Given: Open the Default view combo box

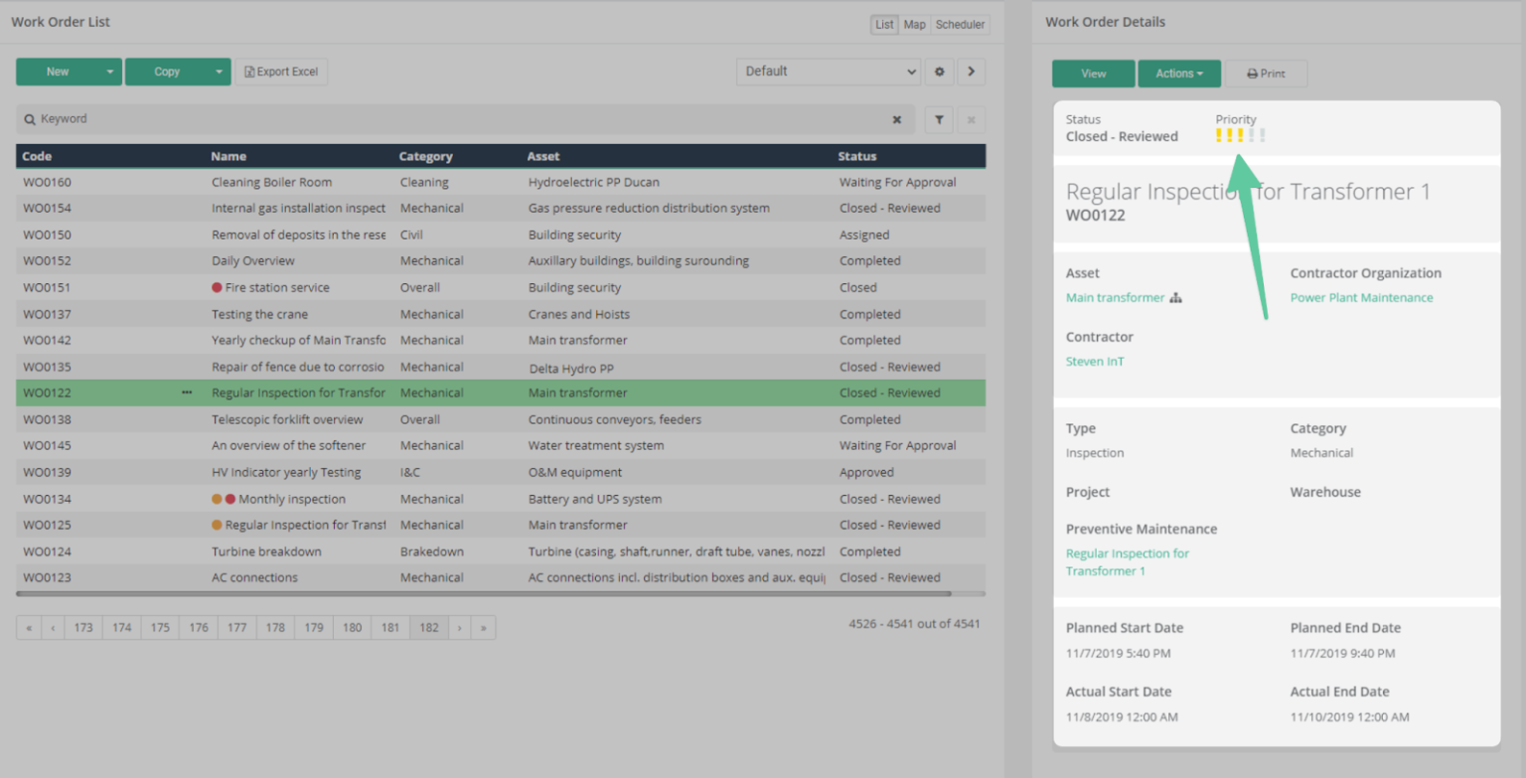Looking at the screenshot, I should click(x=828, y=72).
